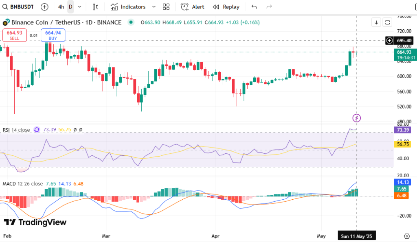
Task: Click the 560.00 price axis label
Action: [404, 92]
